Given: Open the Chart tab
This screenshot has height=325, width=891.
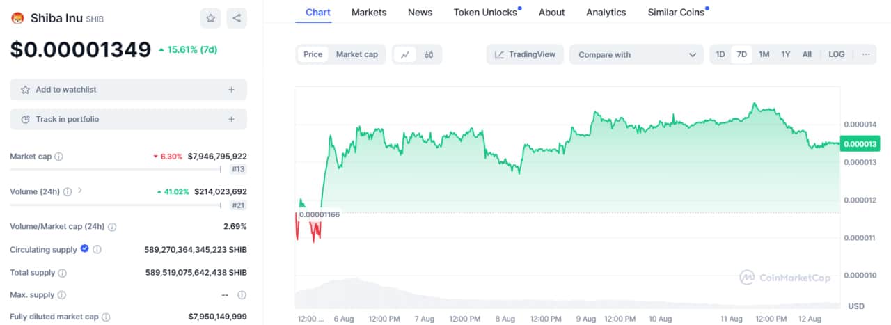Looking at the screenshot, I should click(318, 12).
